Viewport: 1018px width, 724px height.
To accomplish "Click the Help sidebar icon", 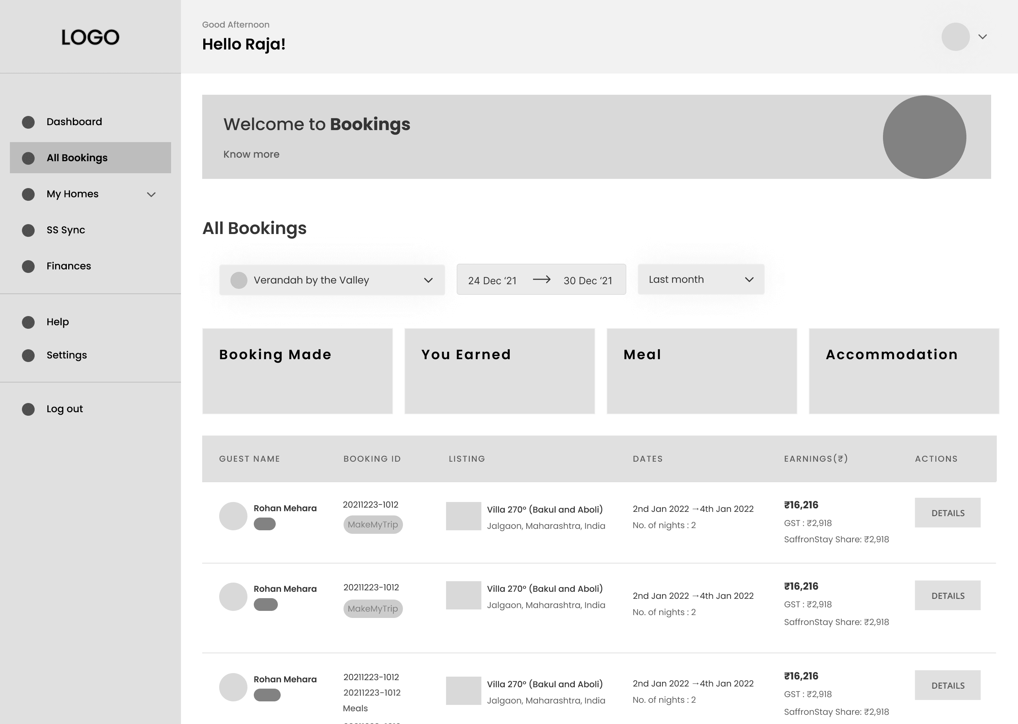I will [x=28, y=322].
